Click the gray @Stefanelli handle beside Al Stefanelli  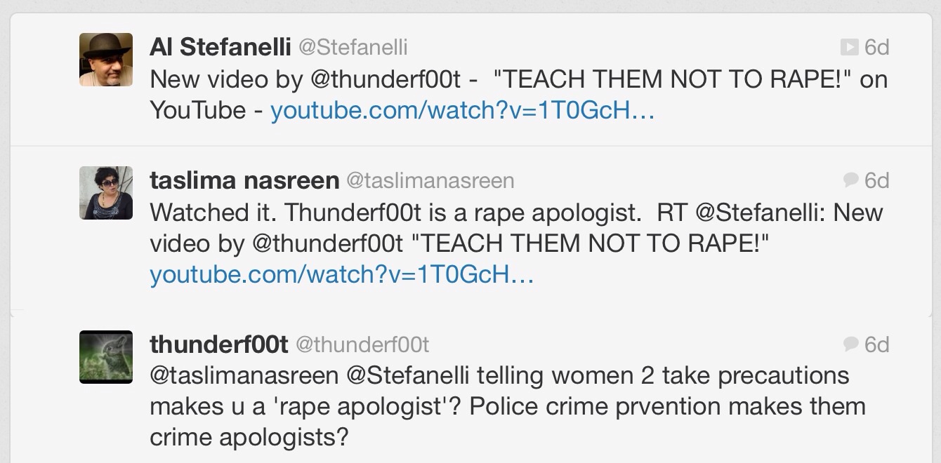(353, 48)
